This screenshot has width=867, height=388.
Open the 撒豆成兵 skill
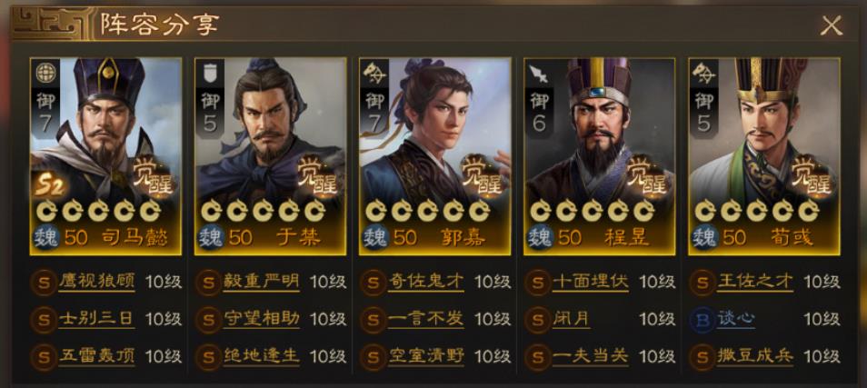(x=754, y=357)
